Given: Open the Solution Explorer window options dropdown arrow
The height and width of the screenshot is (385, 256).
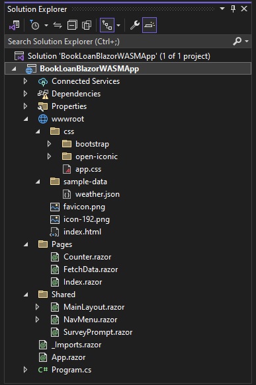Looking at the screenshot, I should [222, 9].
